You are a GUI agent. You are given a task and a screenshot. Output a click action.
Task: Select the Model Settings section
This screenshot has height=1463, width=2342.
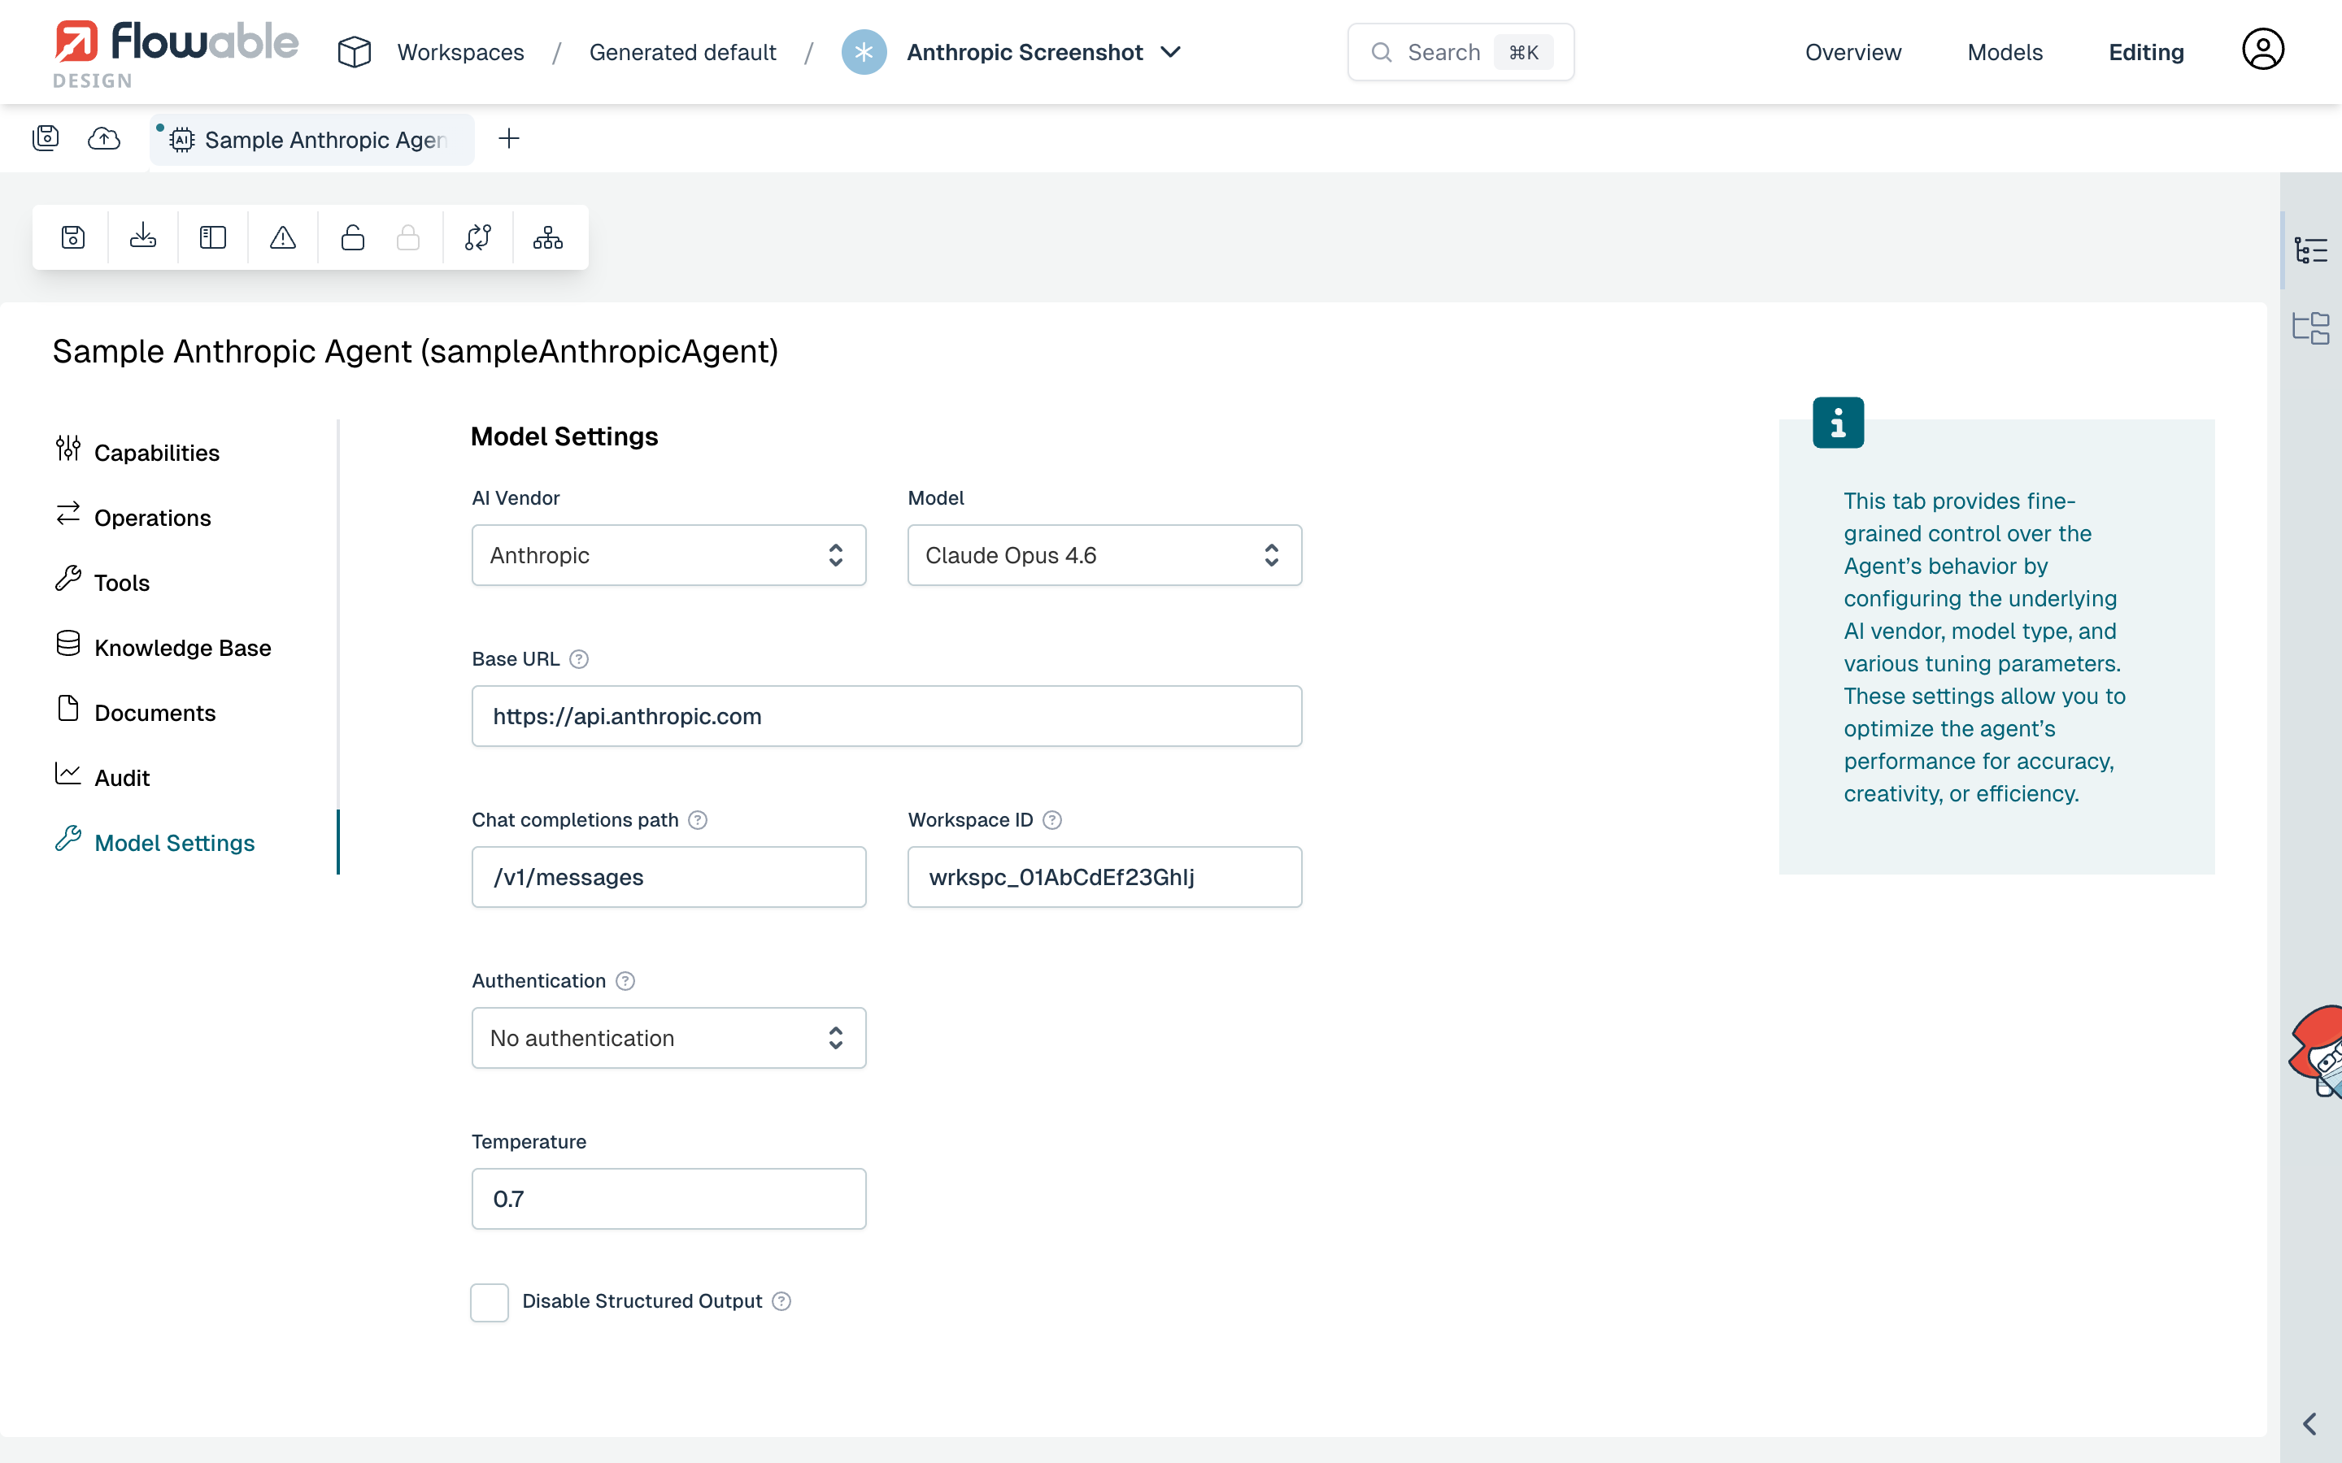click(x=156, y=842)
